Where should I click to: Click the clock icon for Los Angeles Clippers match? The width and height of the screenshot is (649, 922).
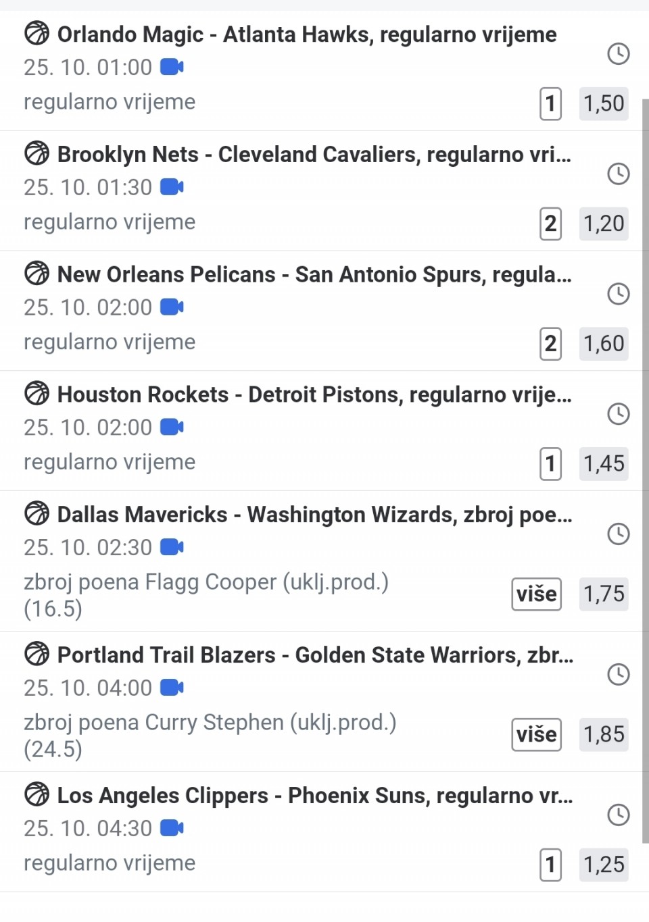pos(618,815)
